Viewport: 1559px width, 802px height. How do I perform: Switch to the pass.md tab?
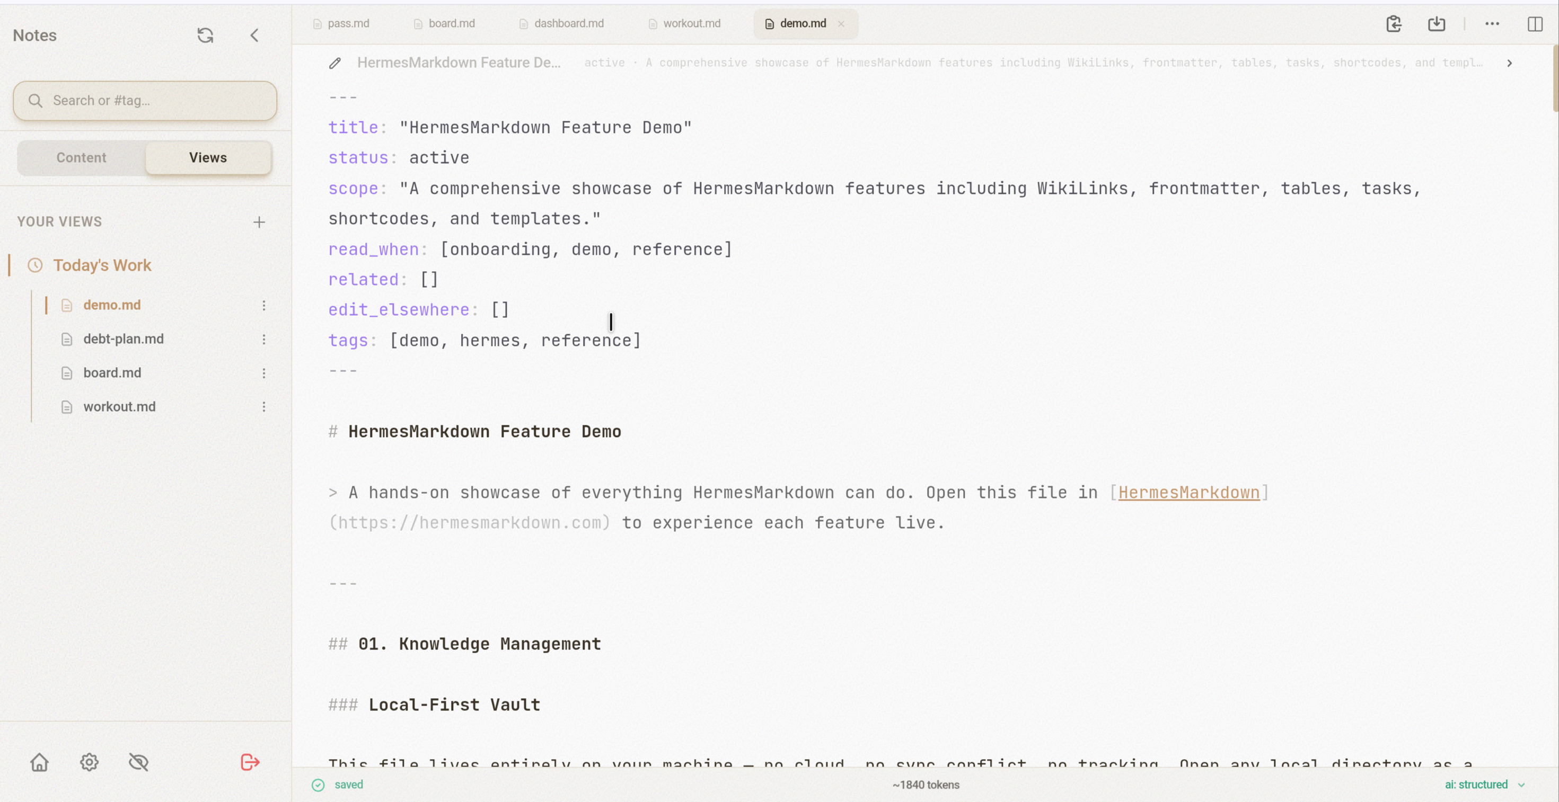(x=341, y=24)
